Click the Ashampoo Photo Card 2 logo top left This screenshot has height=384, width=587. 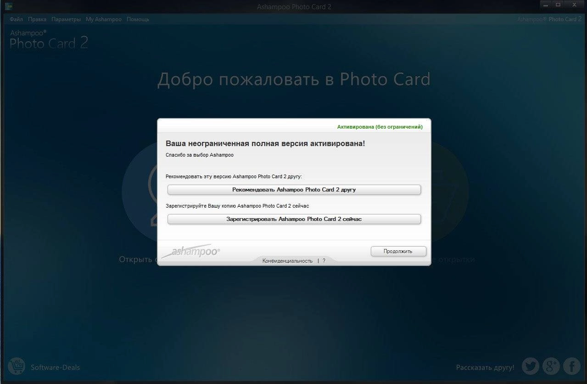49,40
